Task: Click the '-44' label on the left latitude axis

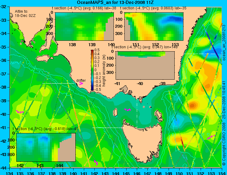Action: 3,168
